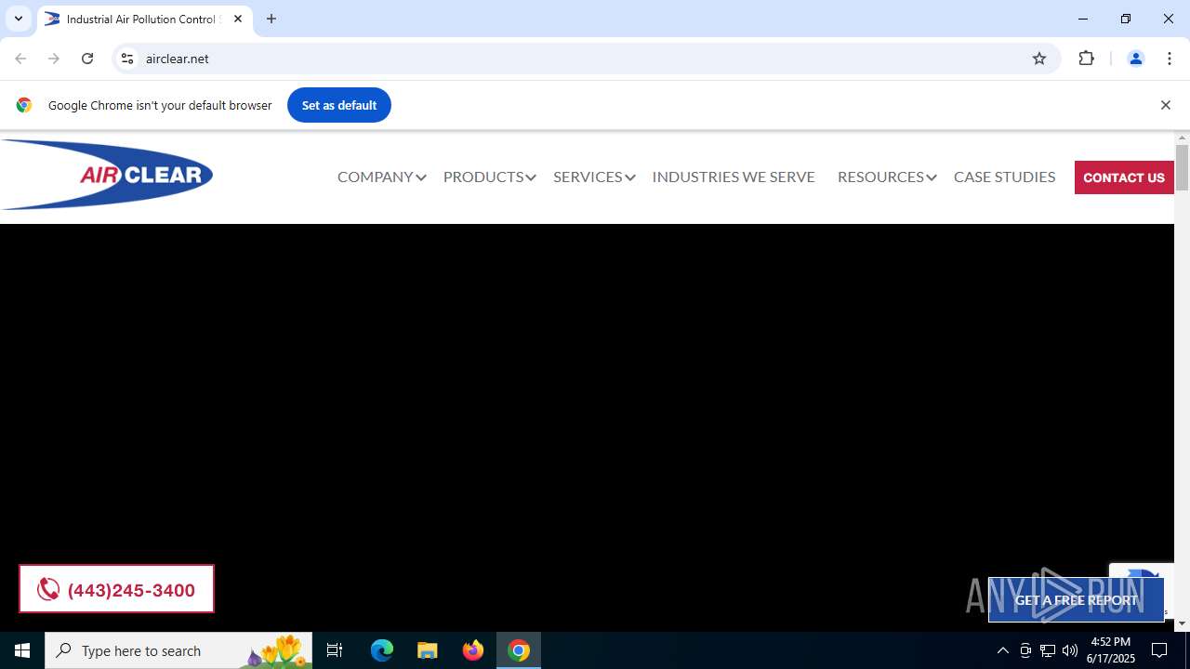Open the clock showing 4:52 PM

[x=1111, y=650]
